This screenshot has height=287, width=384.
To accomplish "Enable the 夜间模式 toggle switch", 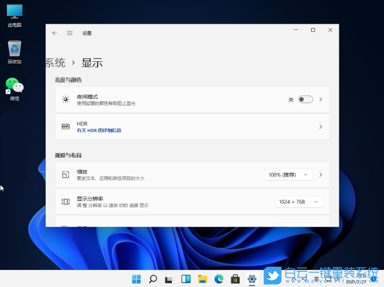I will pyautogui.click(x=305, y=99).
